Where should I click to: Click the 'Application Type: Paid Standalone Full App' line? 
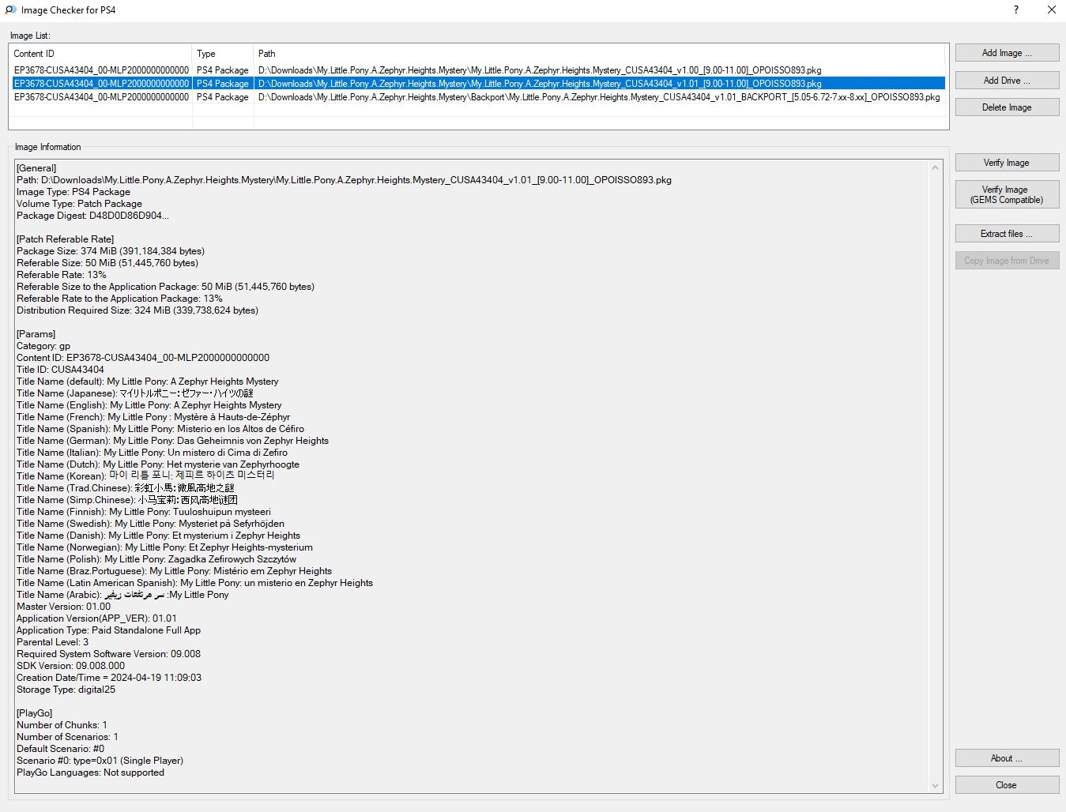(108, 630)
